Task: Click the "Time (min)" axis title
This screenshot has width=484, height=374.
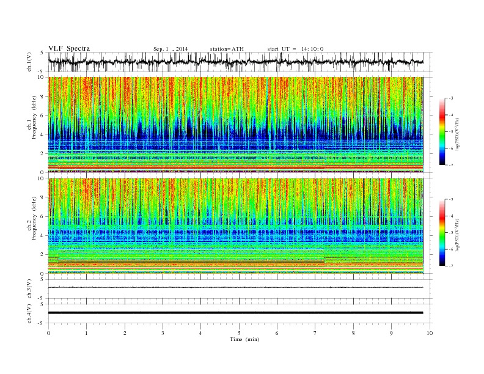Action: click(244, 339)
